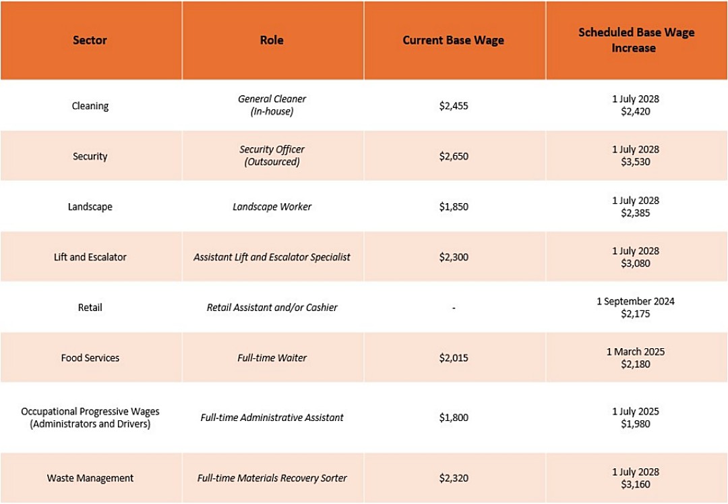This screenshot has width=728, height=504.
Task: Select the General Cleaner (In-house) role
Action: click(x=272, y=105)
